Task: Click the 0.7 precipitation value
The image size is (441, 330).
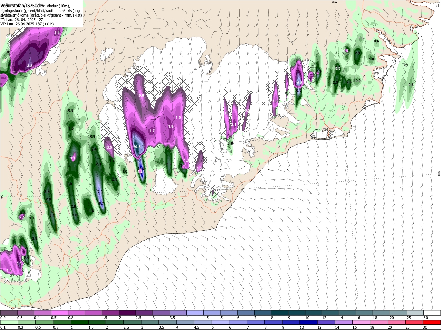Action: coord(287,93)
